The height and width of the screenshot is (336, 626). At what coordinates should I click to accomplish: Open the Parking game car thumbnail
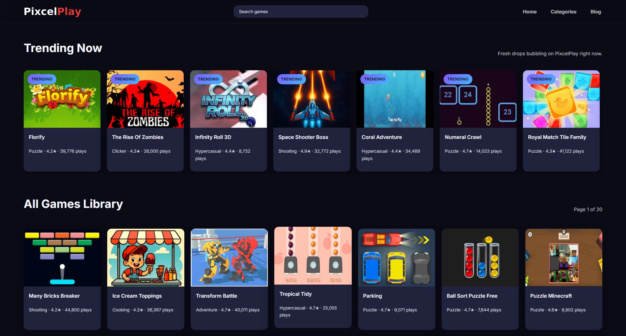point(396,257)
